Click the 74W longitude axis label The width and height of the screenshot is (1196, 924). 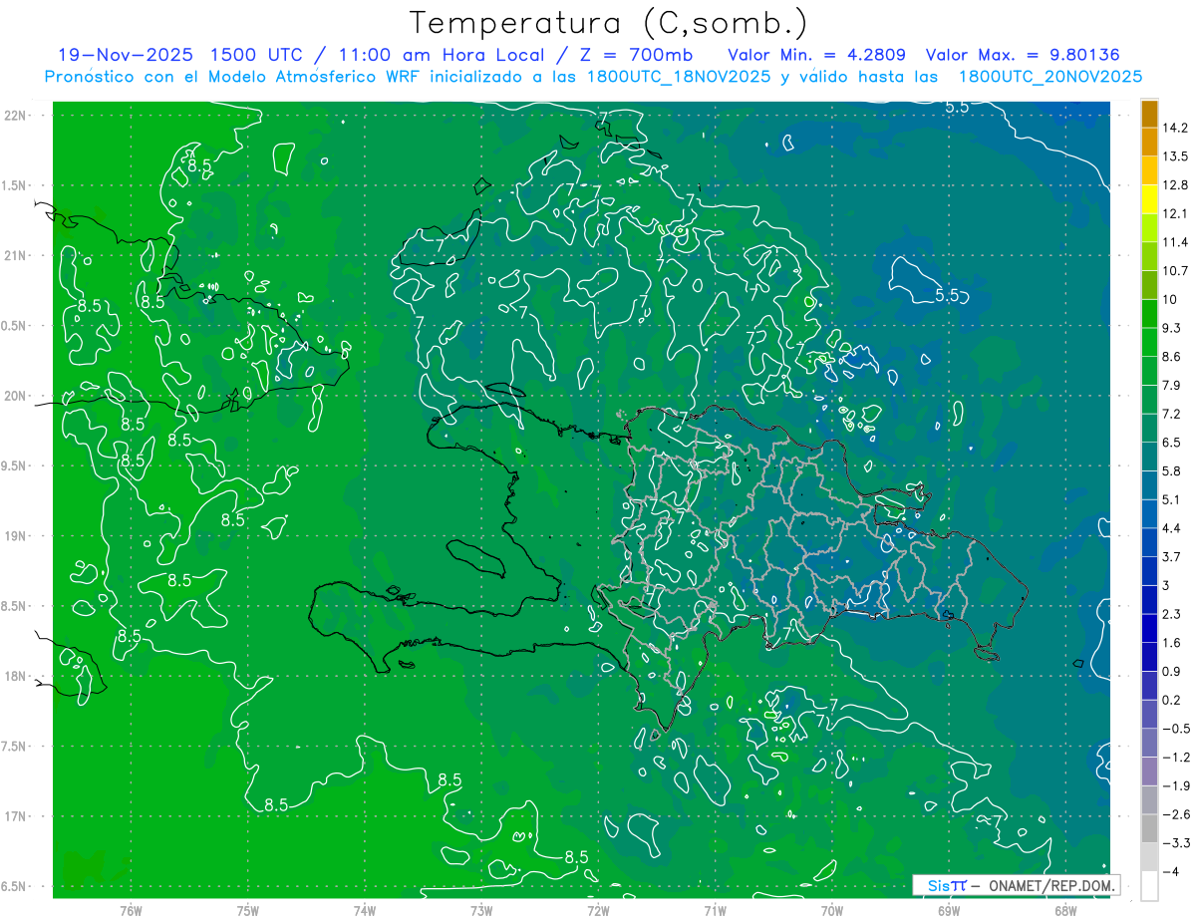pyautogui.click(x=364, y=910)
